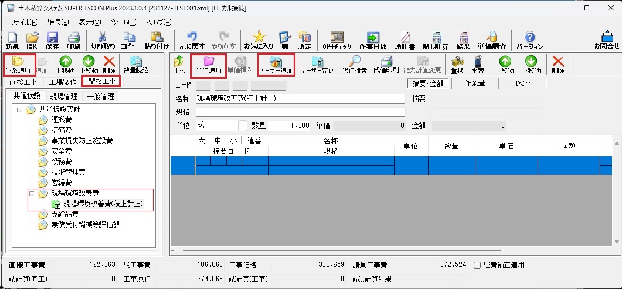Click the 単価調査 price survey icon

coord(492,40)
